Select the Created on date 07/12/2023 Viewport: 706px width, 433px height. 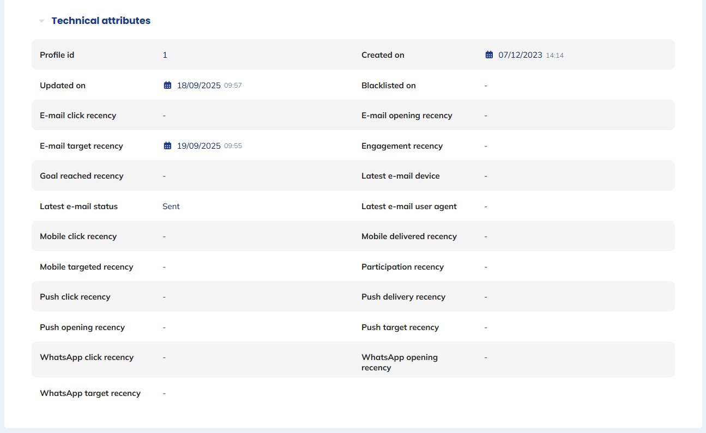point(521,54)
